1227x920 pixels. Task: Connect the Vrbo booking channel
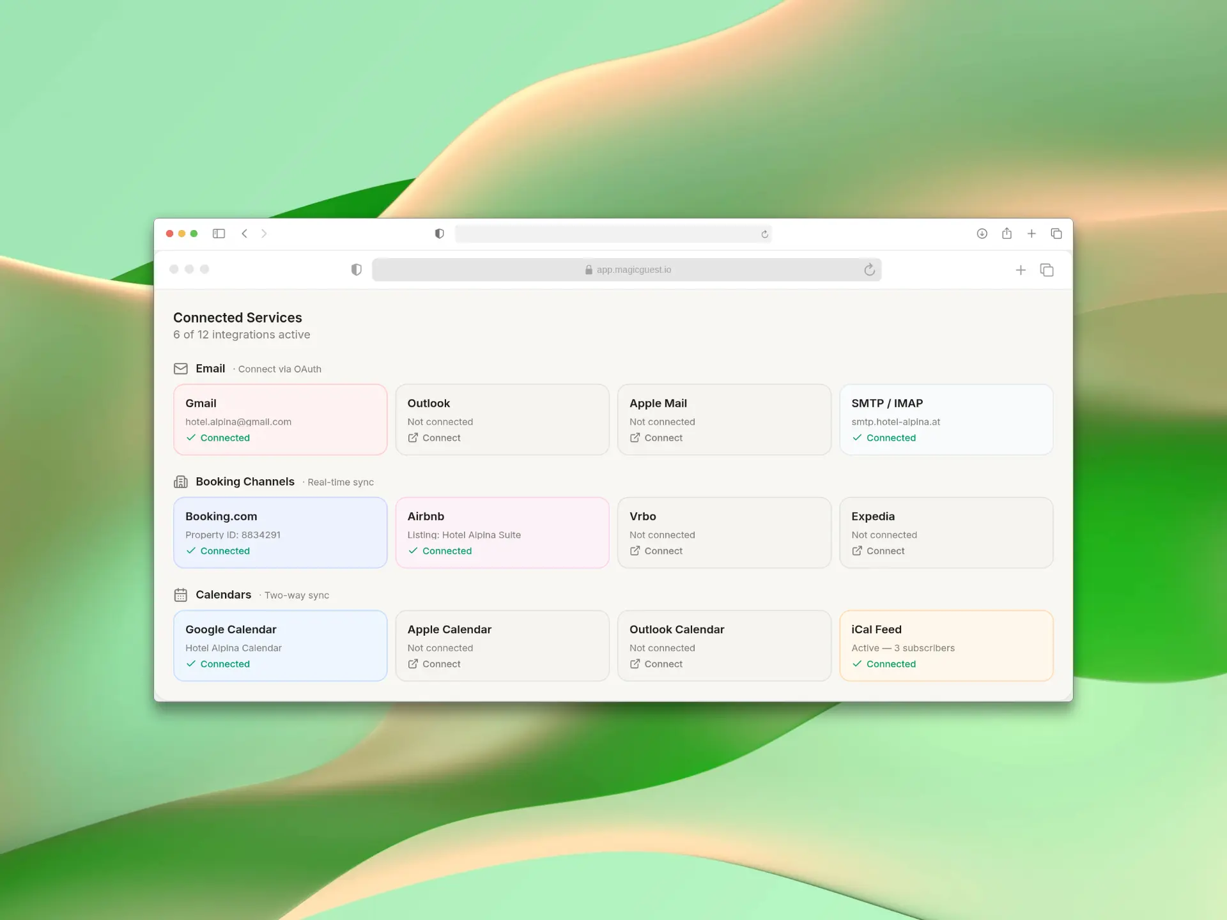click(656, 551)
